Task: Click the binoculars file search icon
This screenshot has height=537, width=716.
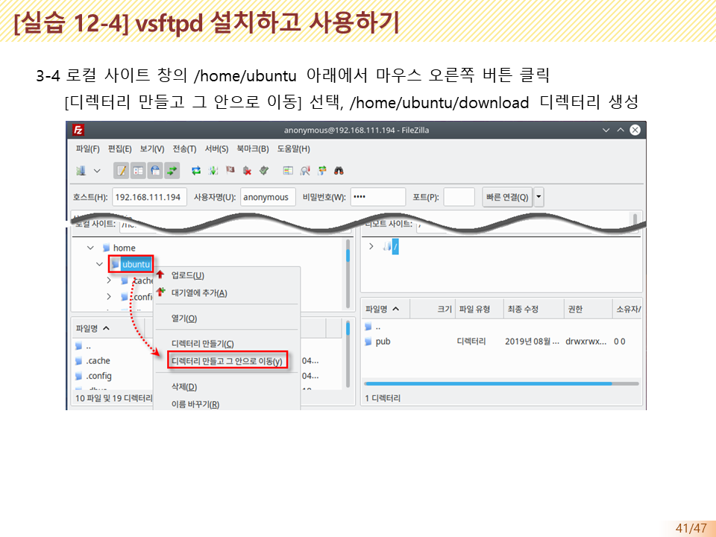Action: tap(339, 171)
